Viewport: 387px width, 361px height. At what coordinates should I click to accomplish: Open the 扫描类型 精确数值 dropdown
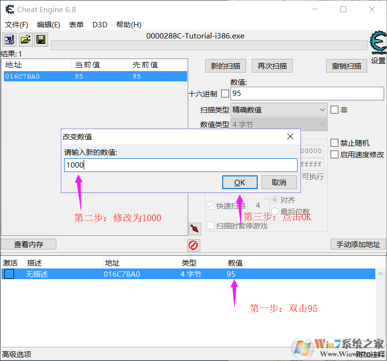pos(279,110)
